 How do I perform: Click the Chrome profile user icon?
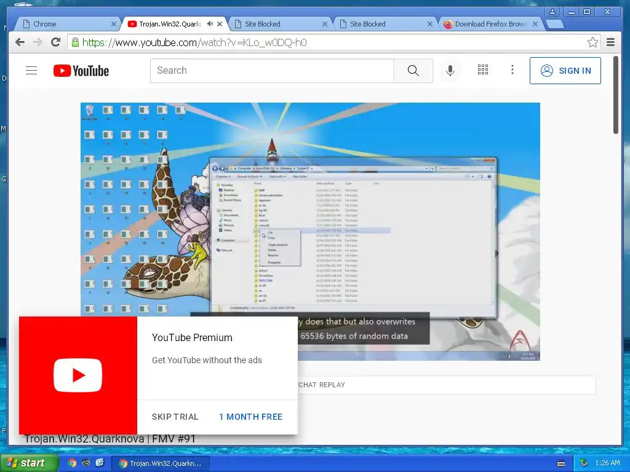coord(552,12)
